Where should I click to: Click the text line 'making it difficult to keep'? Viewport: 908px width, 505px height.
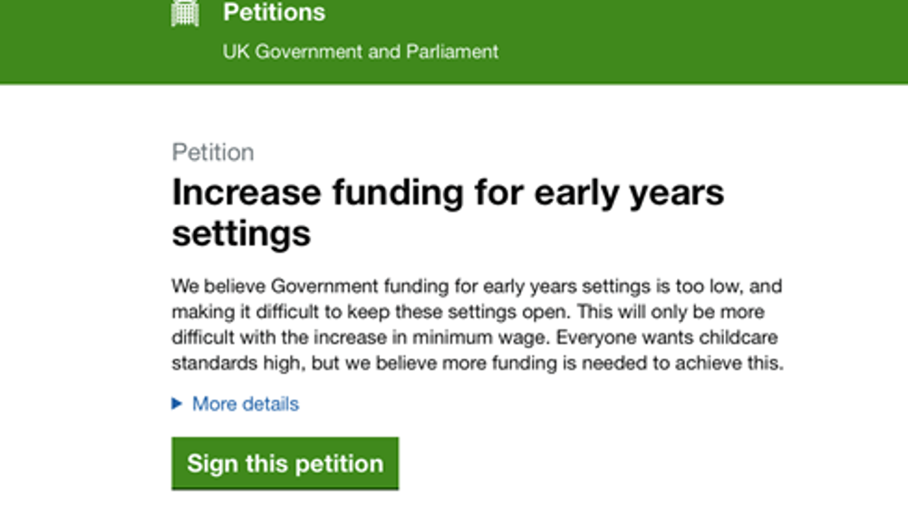coord(468,312)
